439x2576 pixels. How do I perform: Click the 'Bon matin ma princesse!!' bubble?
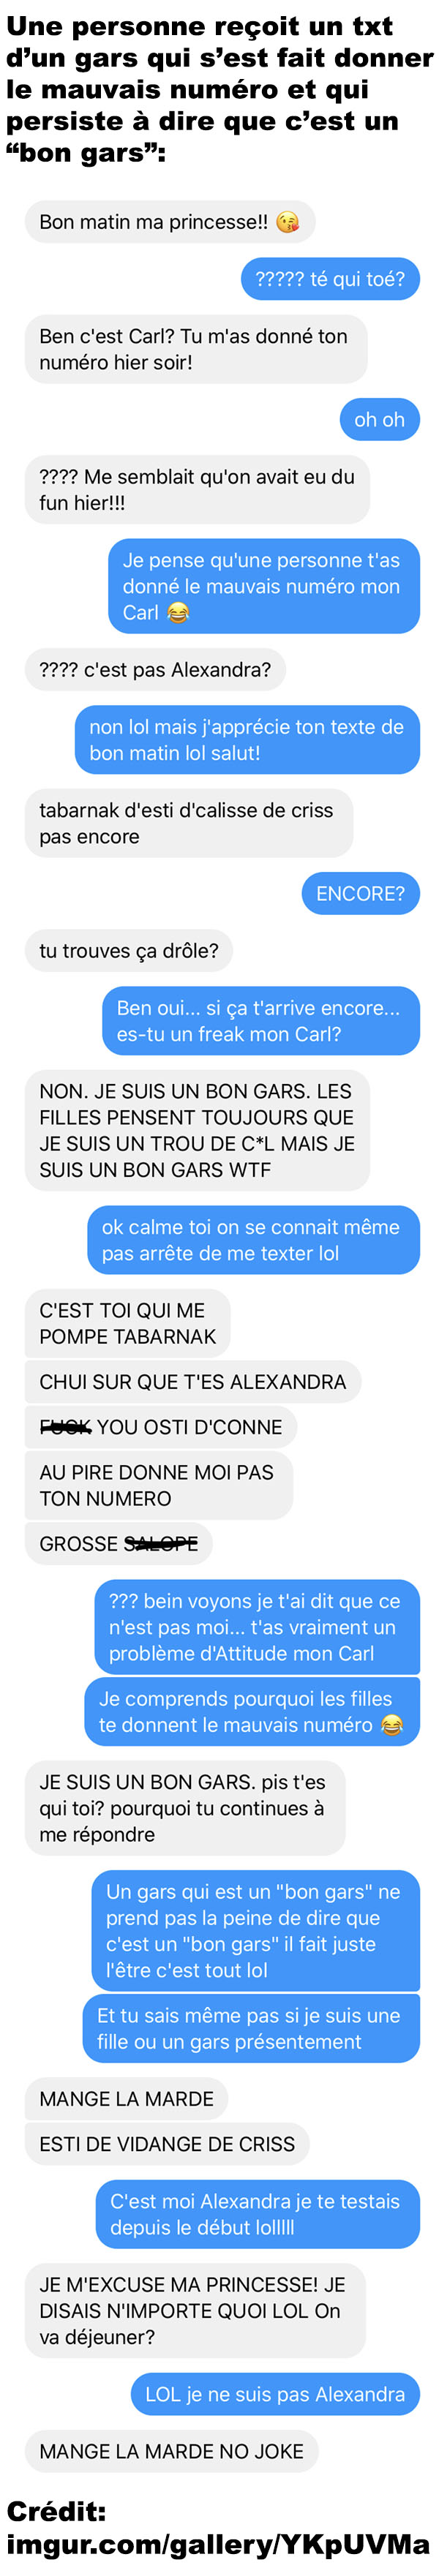[x=170, y=222]
